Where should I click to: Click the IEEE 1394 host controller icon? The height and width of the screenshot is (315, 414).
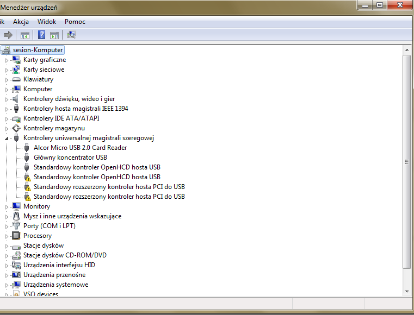(x=16, y=109)
